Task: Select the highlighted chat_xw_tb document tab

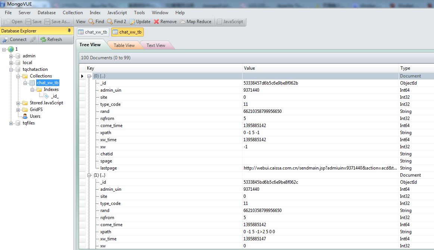Action: click(127, 32)
